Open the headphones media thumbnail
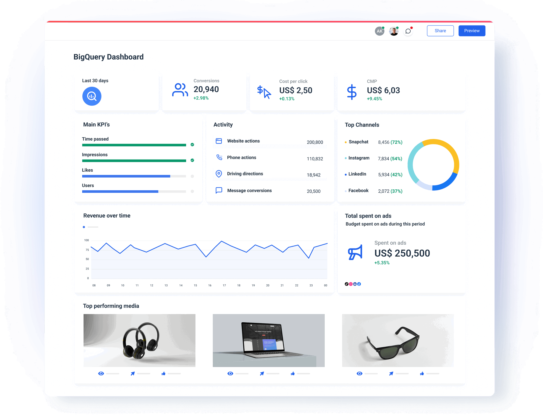Viewport: 543px width, 417px height. click(x=139, y=340)
